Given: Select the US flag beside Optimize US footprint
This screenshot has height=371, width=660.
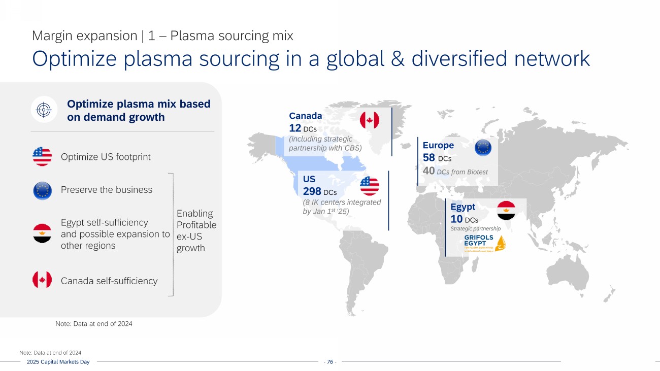Looking at the screenshot, I should (x=42, y=157).
